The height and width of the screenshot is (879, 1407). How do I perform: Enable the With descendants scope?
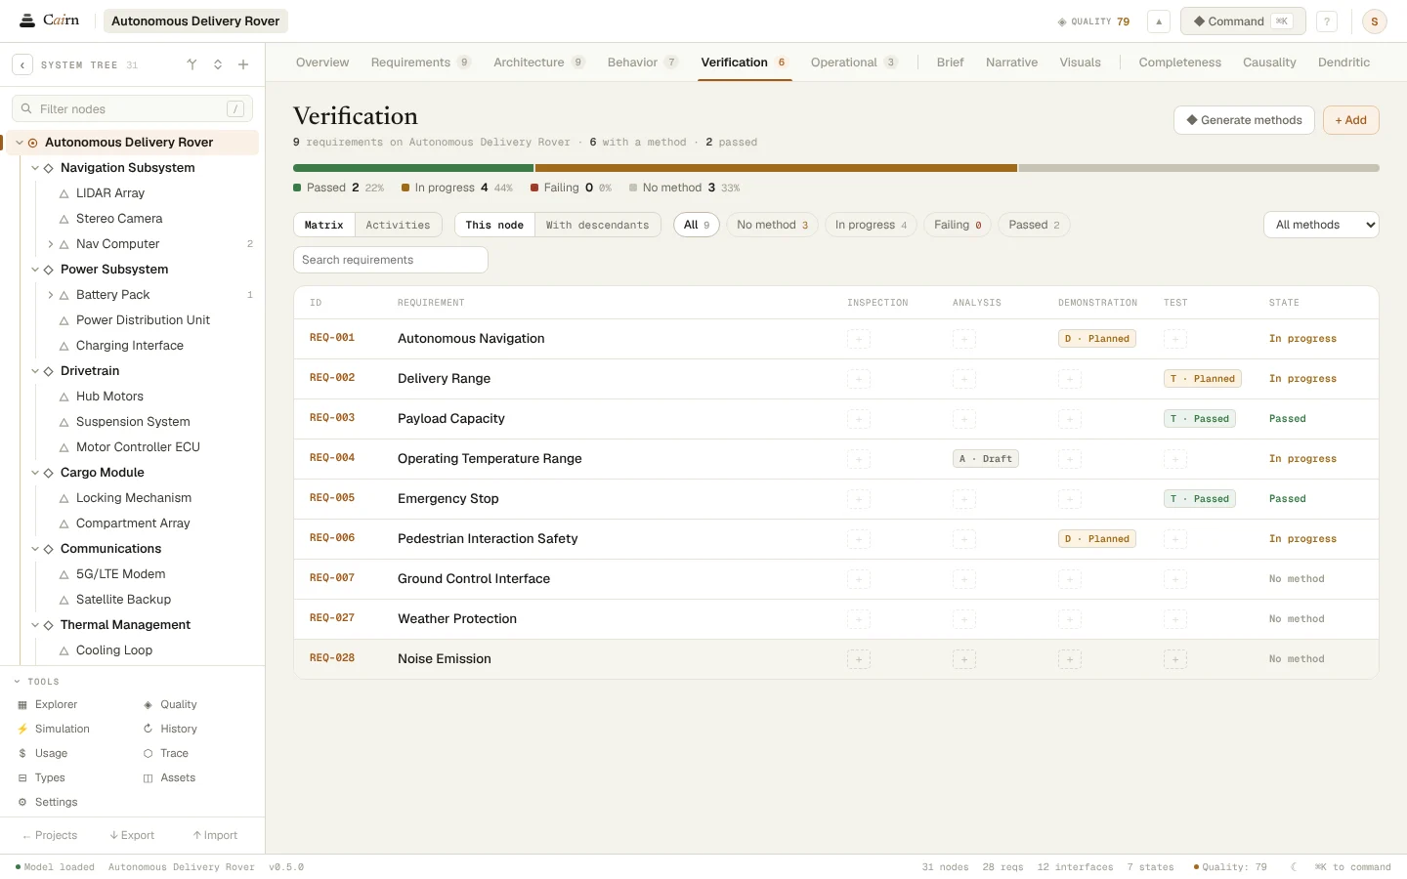click(597, 226)
